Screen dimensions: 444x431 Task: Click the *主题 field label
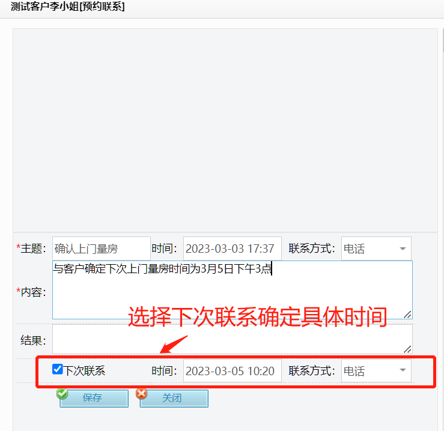(x=31, y=249)
